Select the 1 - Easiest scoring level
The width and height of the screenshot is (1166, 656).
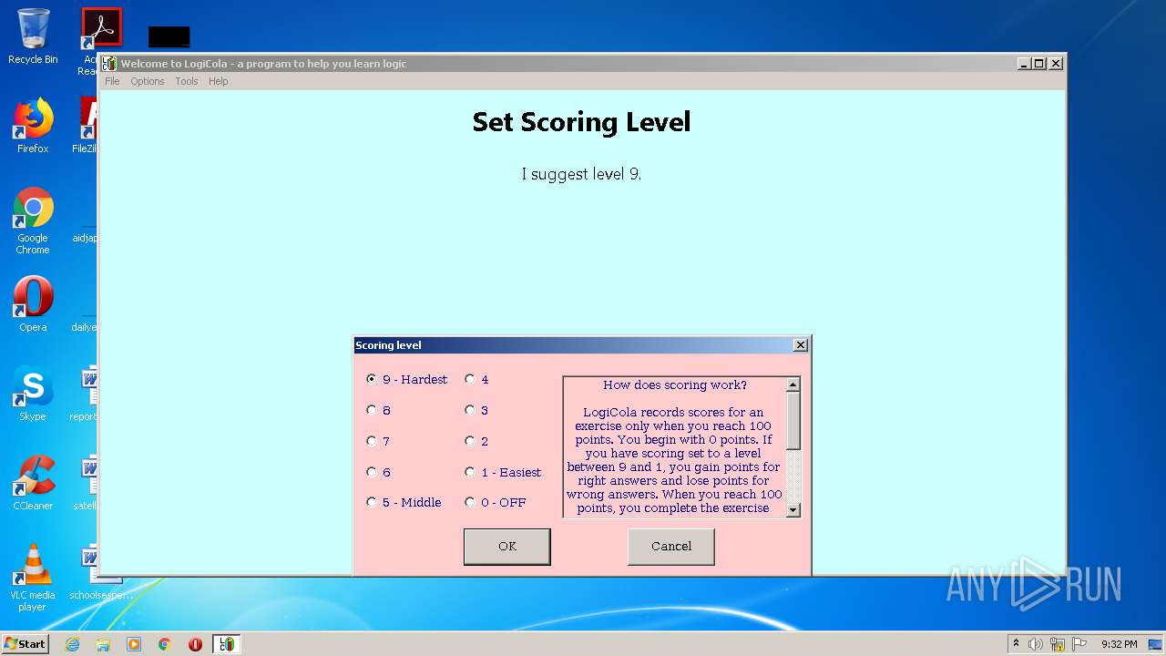(x=503, y=472)
